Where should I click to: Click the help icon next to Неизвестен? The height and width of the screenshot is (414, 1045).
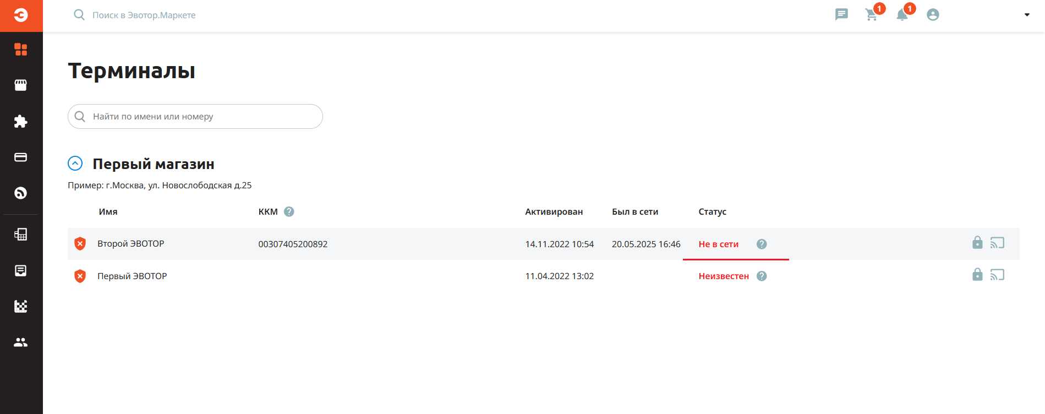[x=762, y=276]
